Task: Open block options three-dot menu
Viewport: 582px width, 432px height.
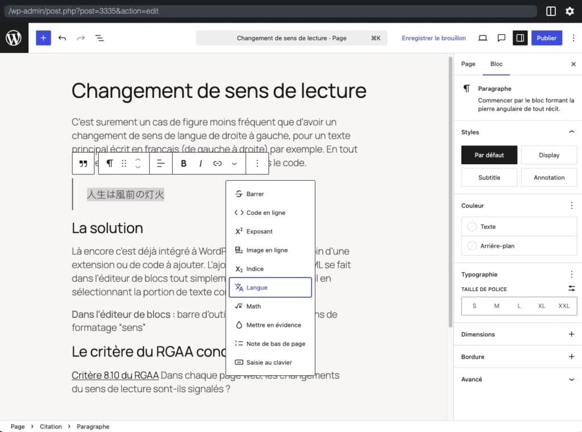Action: point(257,164)
